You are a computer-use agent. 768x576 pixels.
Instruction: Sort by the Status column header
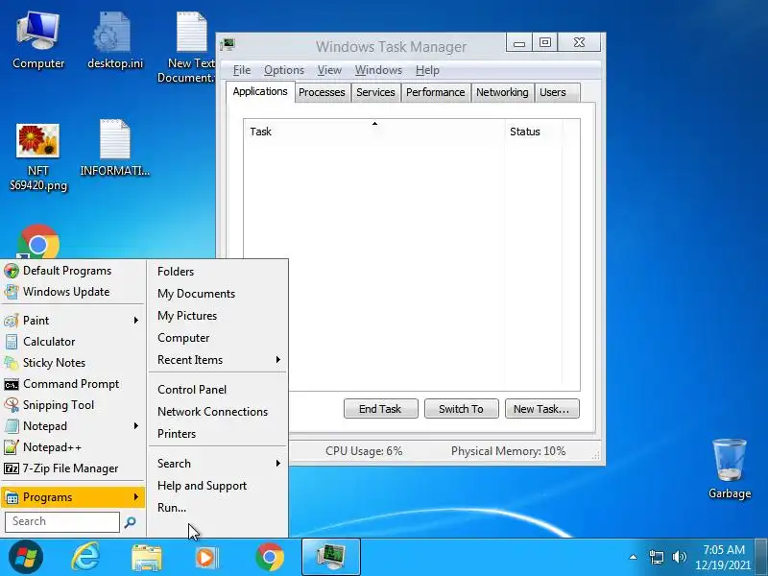(x=534, y=132)
